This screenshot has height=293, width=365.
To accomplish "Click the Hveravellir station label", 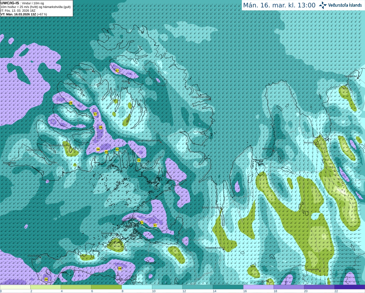I will click(313, 269).
